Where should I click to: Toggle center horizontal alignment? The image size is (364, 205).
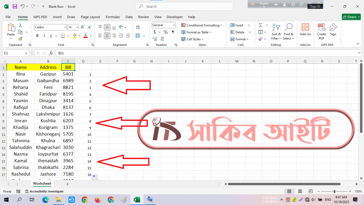[x=107, y=36]
